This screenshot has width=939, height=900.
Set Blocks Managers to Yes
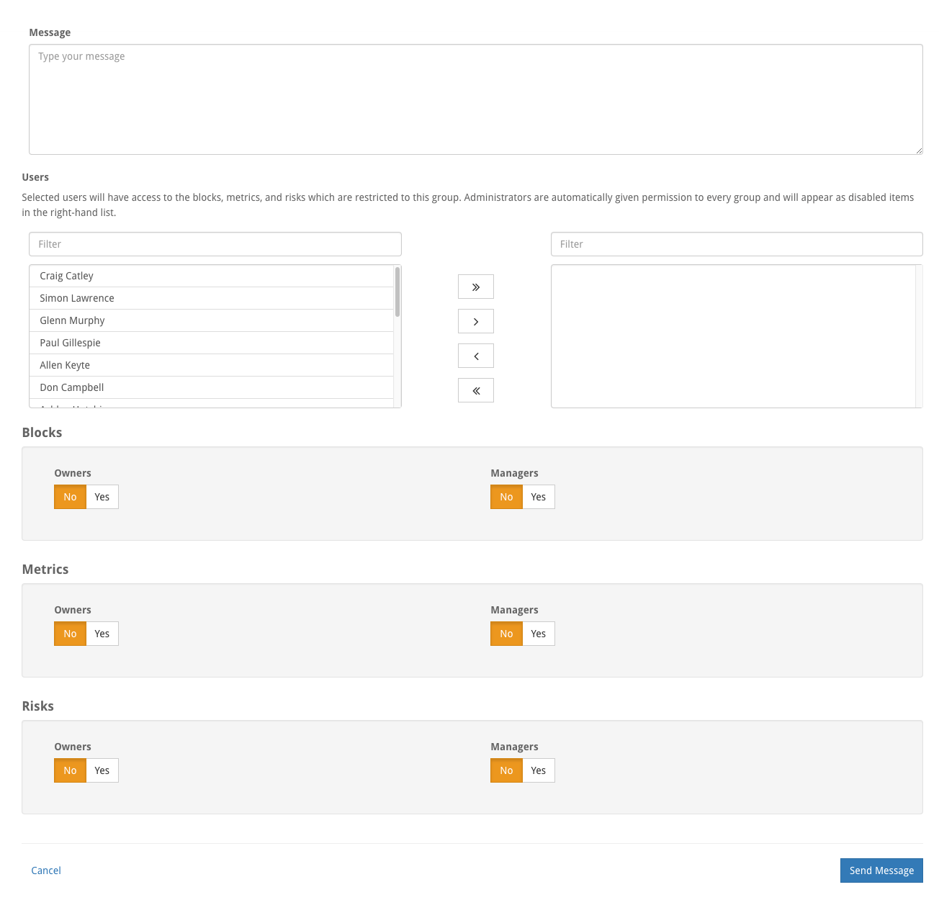pyautogui.click(x=539, y=497)
